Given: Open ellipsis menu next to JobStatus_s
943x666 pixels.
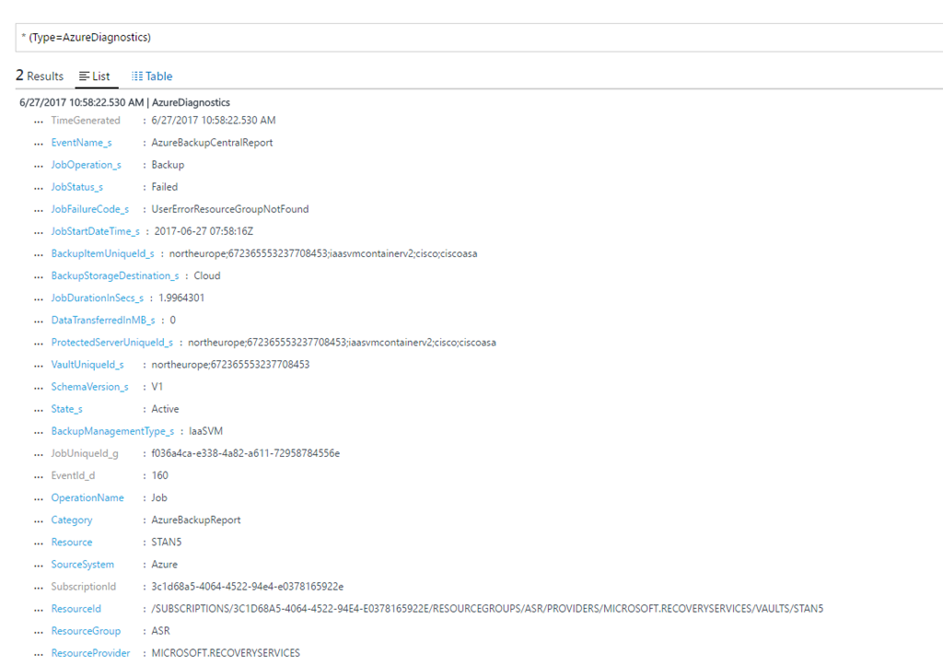Looking at the screenshot, I should 38,187.
